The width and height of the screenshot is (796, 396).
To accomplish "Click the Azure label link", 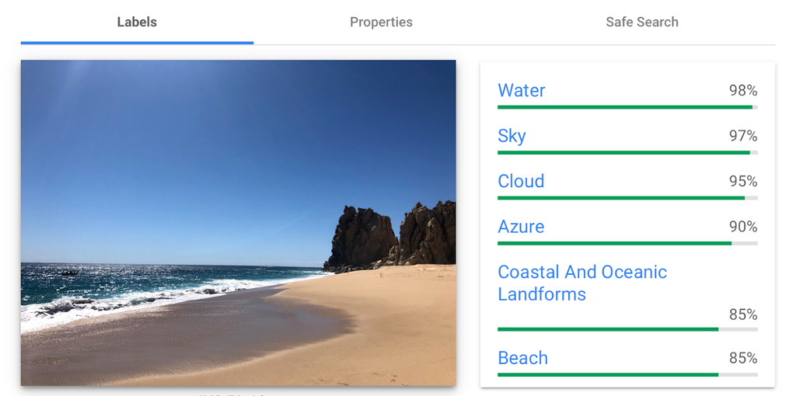I will (x=521, y=227).
